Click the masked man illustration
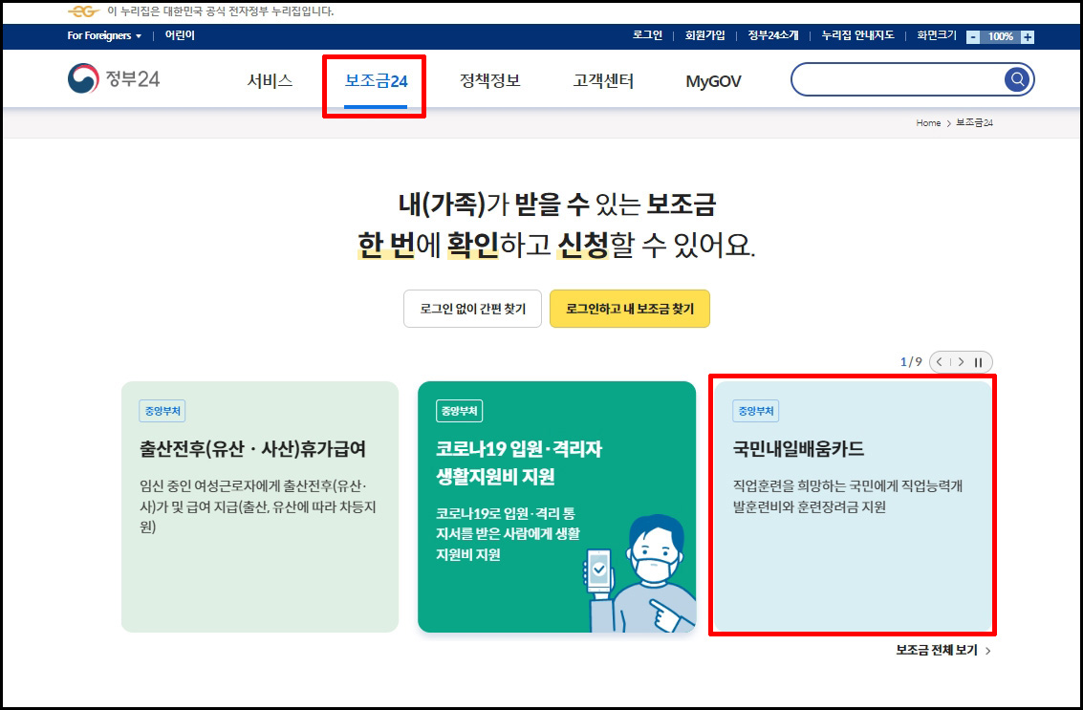Screen dimensions: 1083x710 pyautogui.click(x=639, y=573)
